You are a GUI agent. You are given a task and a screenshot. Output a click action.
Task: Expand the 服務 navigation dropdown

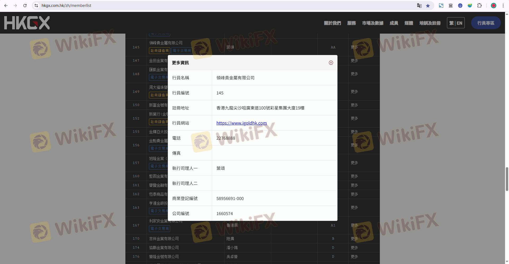tap(352, 23)
